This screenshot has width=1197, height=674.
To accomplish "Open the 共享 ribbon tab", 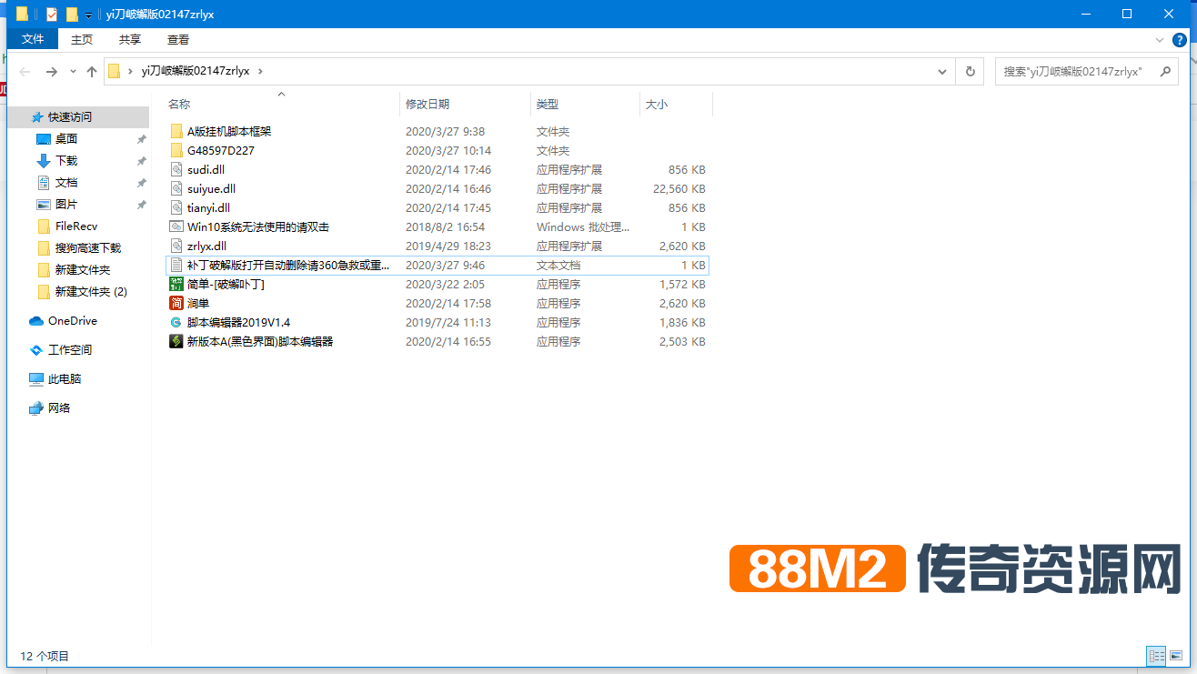I will tap(130, 39).
